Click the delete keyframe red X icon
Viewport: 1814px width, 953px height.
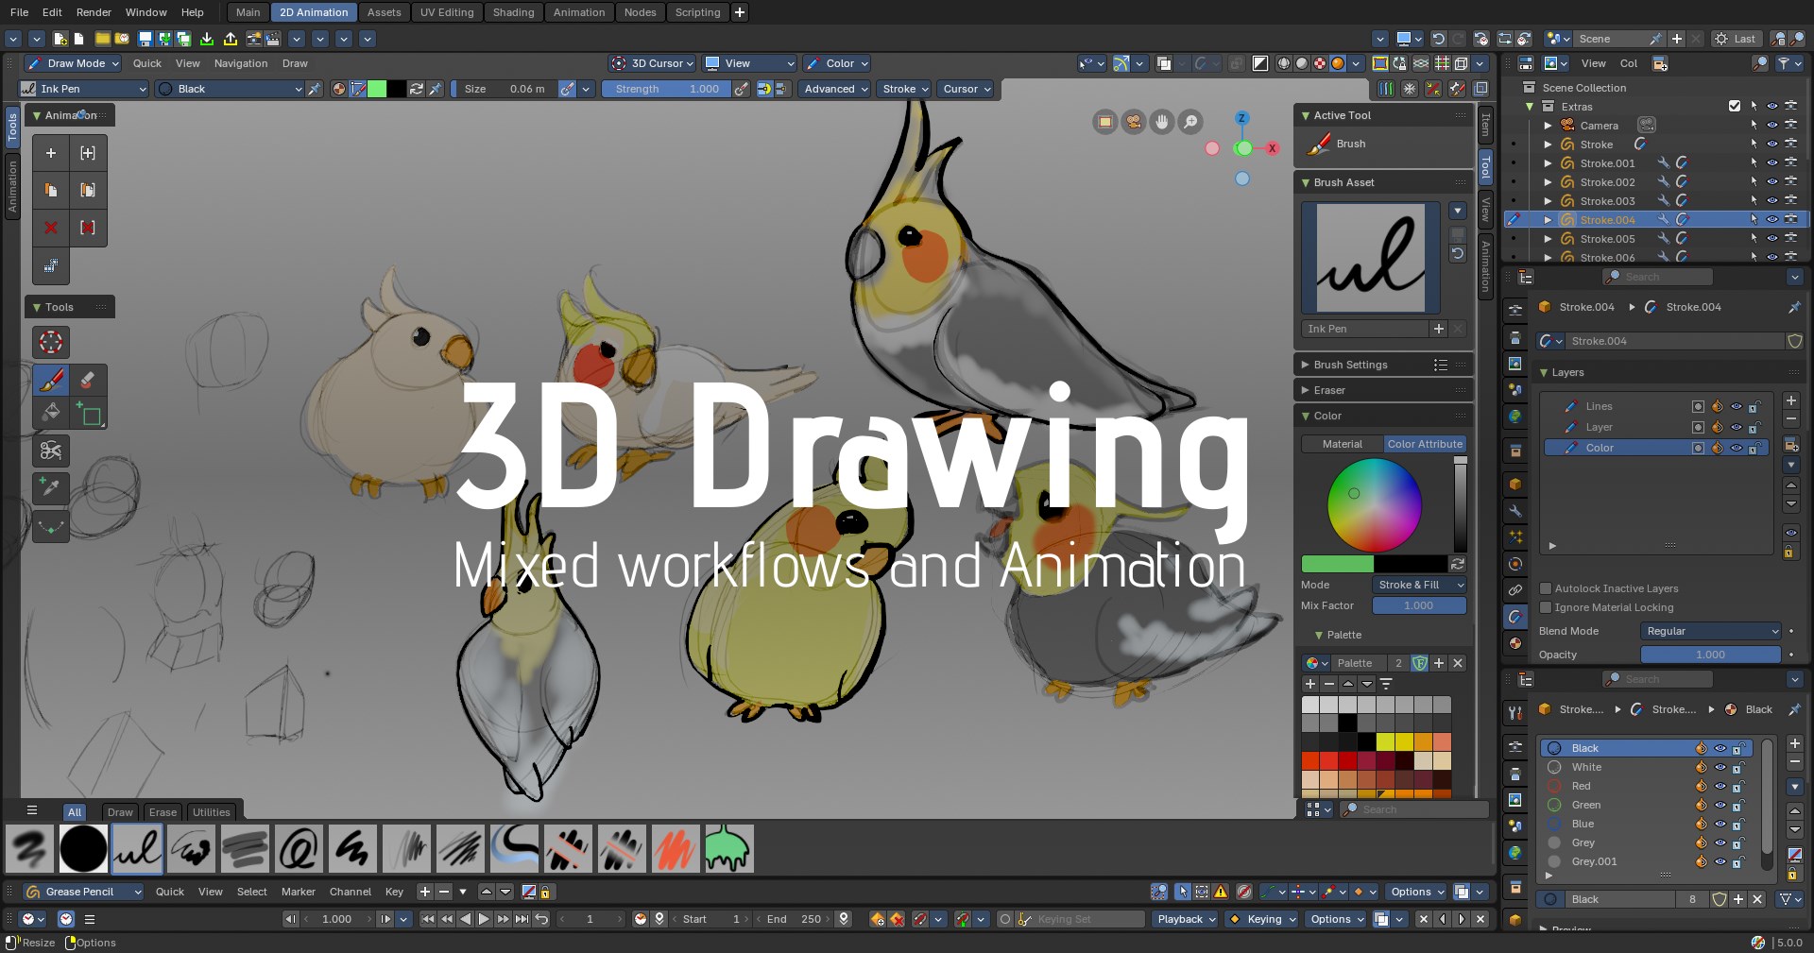click(51, 228)
